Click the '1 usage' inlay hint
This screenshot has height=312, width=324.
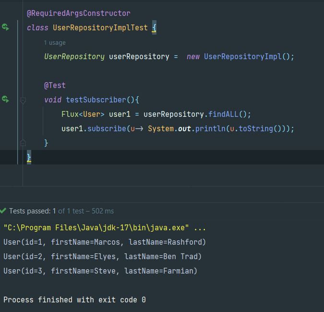[x=55, y=43]
